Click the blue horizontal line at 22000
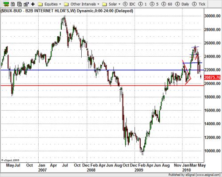Image resolution: width=222 pixels, height=177 pixels. 102,70
